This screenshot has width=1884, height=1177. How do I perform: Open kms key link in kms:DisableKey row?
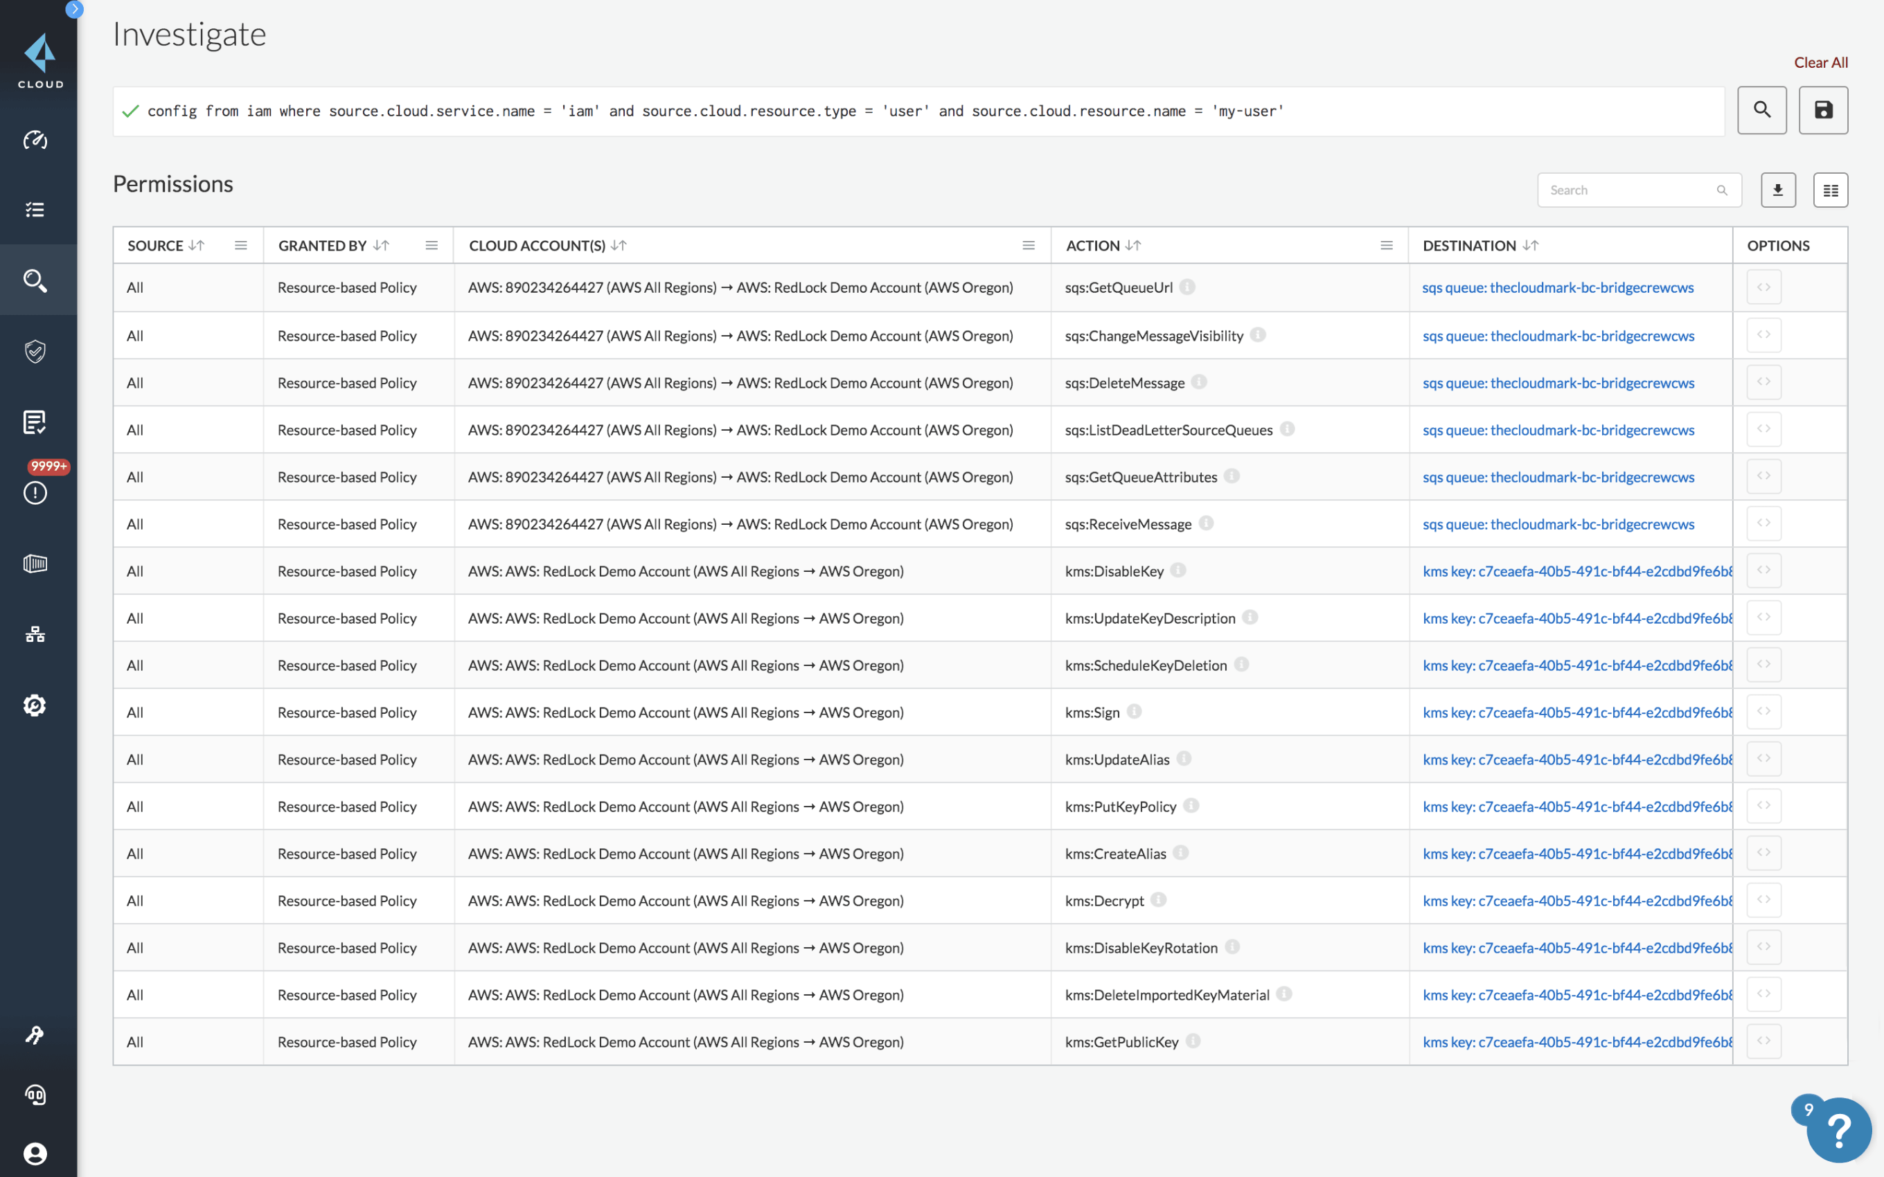tap(1577, 570)
